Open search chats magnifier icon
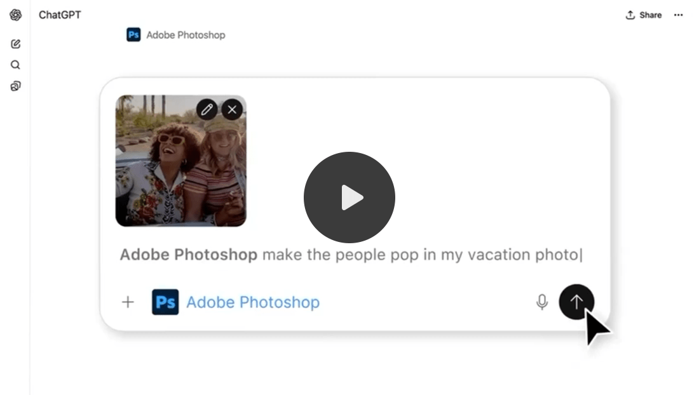The width and height of the screenshot is (699, 395). pyautogui.click(x=16, y=65)
